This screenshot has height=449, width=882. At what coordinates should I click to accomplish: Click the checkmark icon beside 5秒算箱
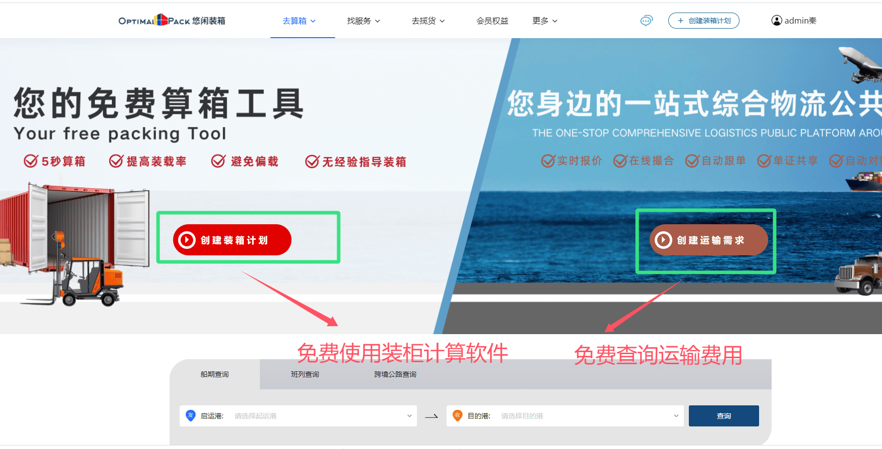pos(31,161)
